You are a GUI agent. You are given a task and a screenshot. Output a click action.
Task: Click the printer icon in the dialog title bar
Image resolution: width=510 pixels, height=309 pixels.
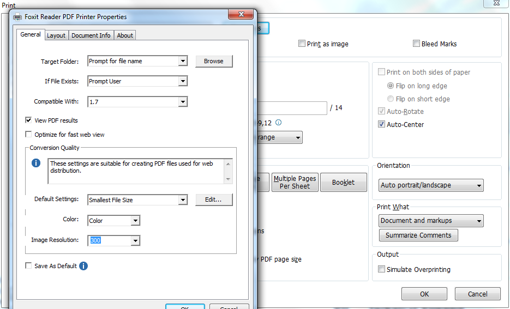tap(18, 17)
